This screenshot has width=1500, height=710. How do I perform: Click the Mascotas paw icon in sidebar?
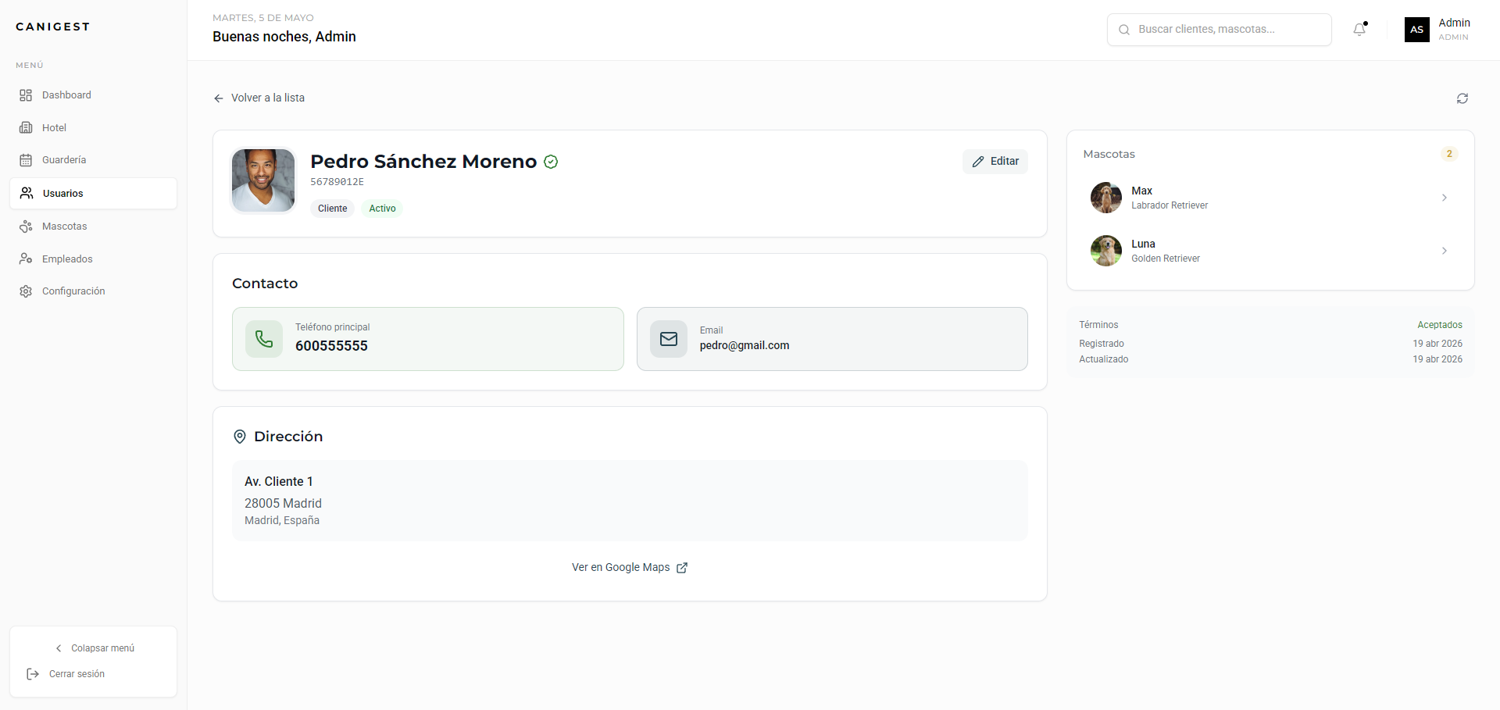click(x=26, y=227)
